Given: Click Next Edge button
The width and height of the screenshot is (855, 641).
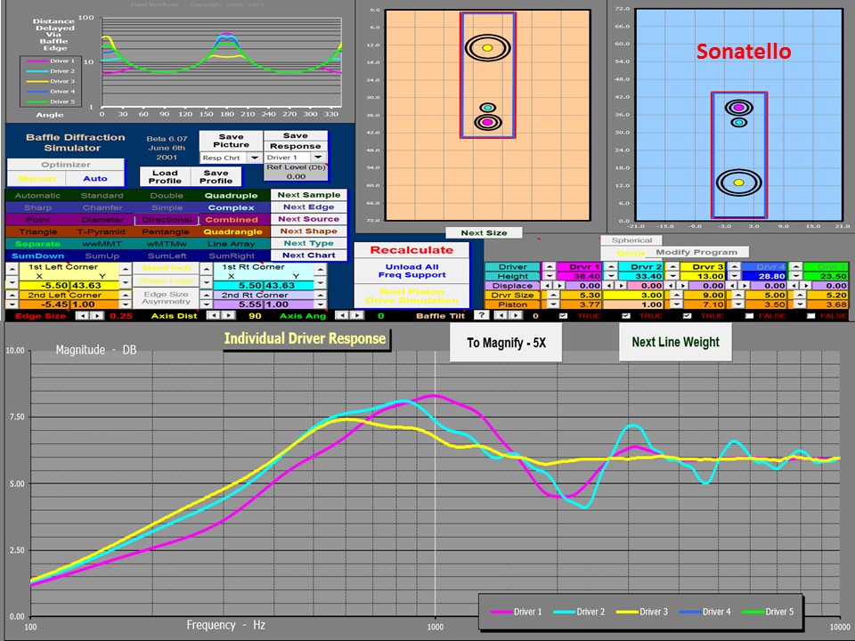Looking at the screenshot, I should pos(309,207).
